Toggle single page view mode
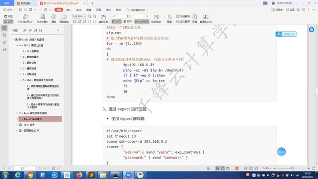 (117, 21)
